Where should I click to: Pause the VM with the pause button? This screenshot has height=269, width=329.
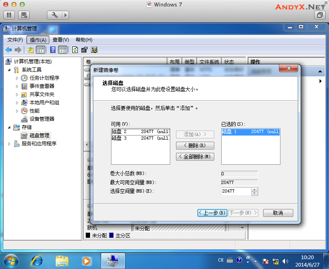point(9,15)
